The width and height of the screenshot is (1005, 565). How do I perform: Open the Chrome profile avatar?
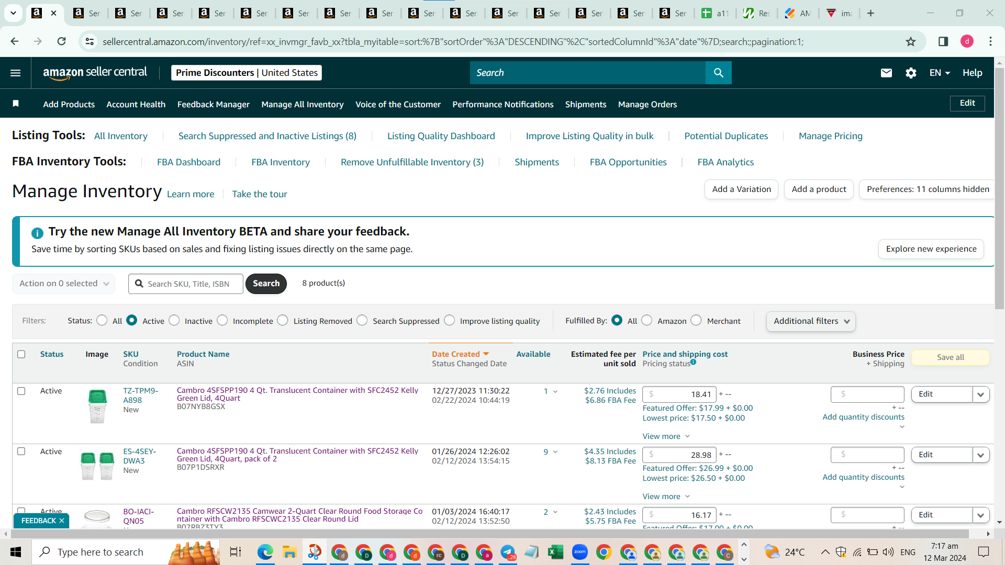point(967,41)
